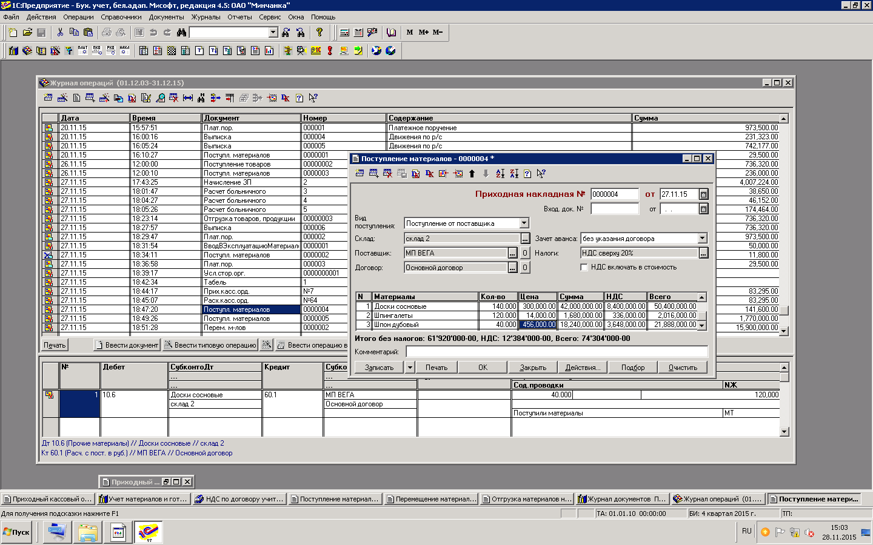873x545 pixels.
Task: Click the materials table scrollbar down arrow
Action: tap(702, 325)
